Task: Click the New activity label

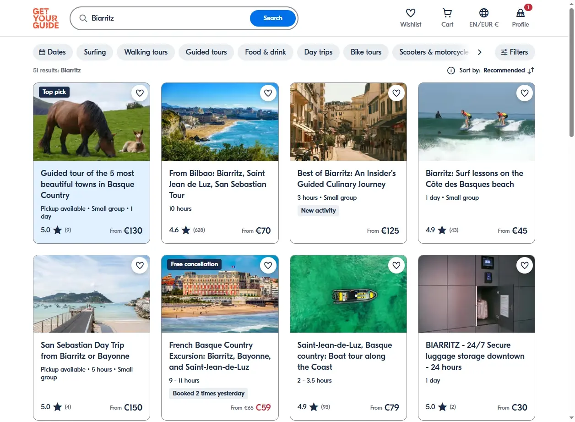Action: coord(318,211)
